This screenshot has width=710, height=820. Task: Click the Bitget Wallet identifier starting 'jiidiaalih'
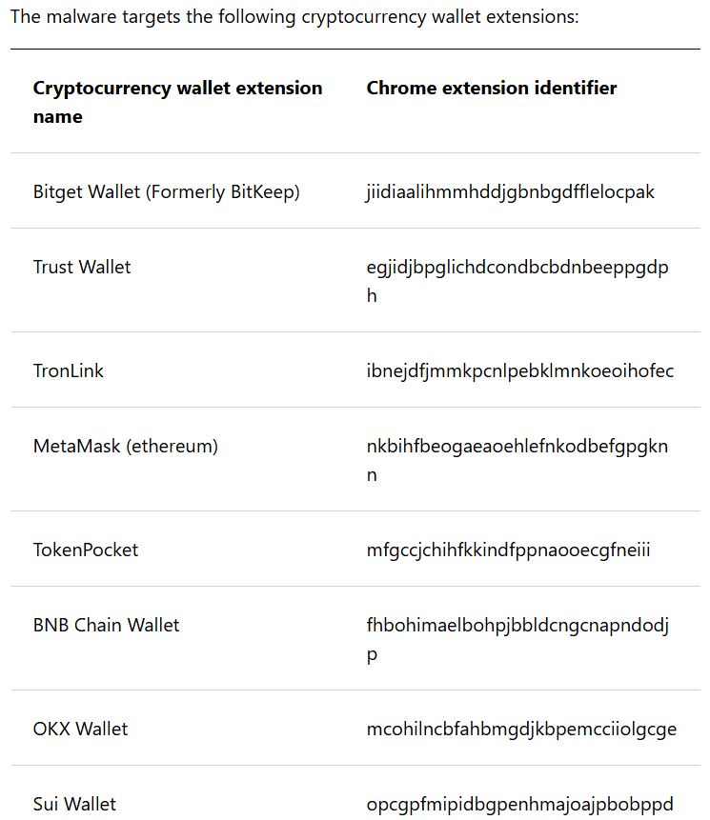click(x=510, y=192)
